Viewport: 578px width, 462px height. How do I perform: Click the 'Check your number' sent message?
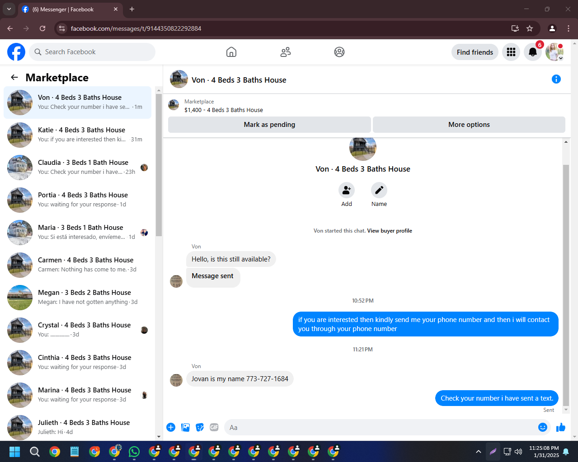coord(497,398)
